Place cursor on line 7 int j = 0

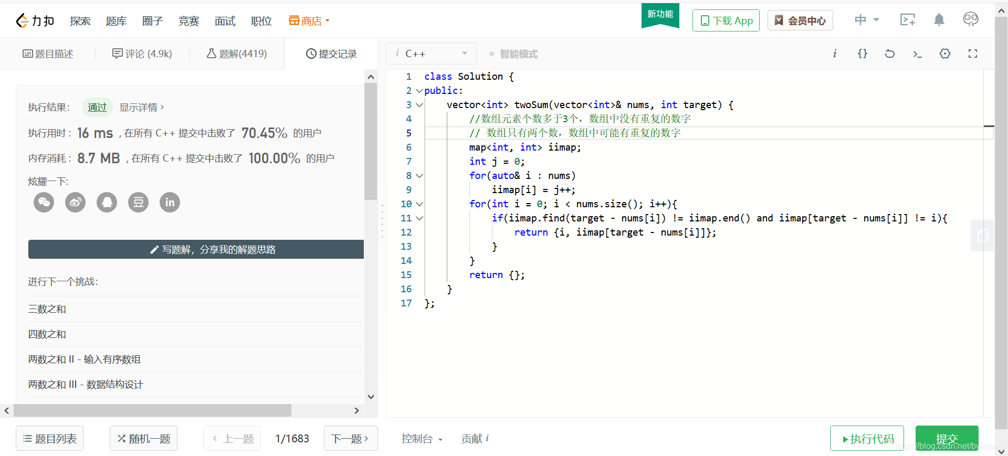point(497,162)
